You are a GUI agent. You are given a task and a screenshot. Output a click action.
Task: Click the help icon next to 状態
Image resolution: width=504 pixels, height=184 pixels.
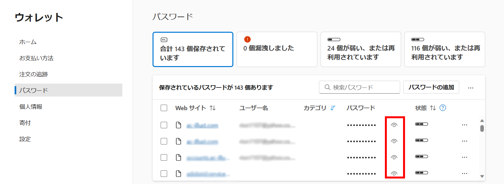click(443, 108)
